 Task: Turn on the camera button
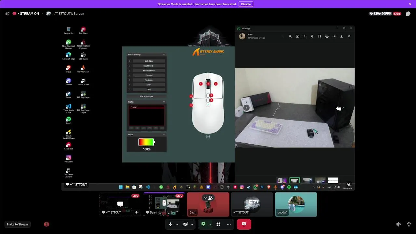186,224
